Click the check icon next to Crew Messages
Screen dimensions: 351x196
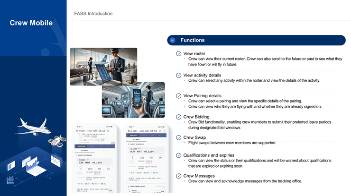coord(178,176)
